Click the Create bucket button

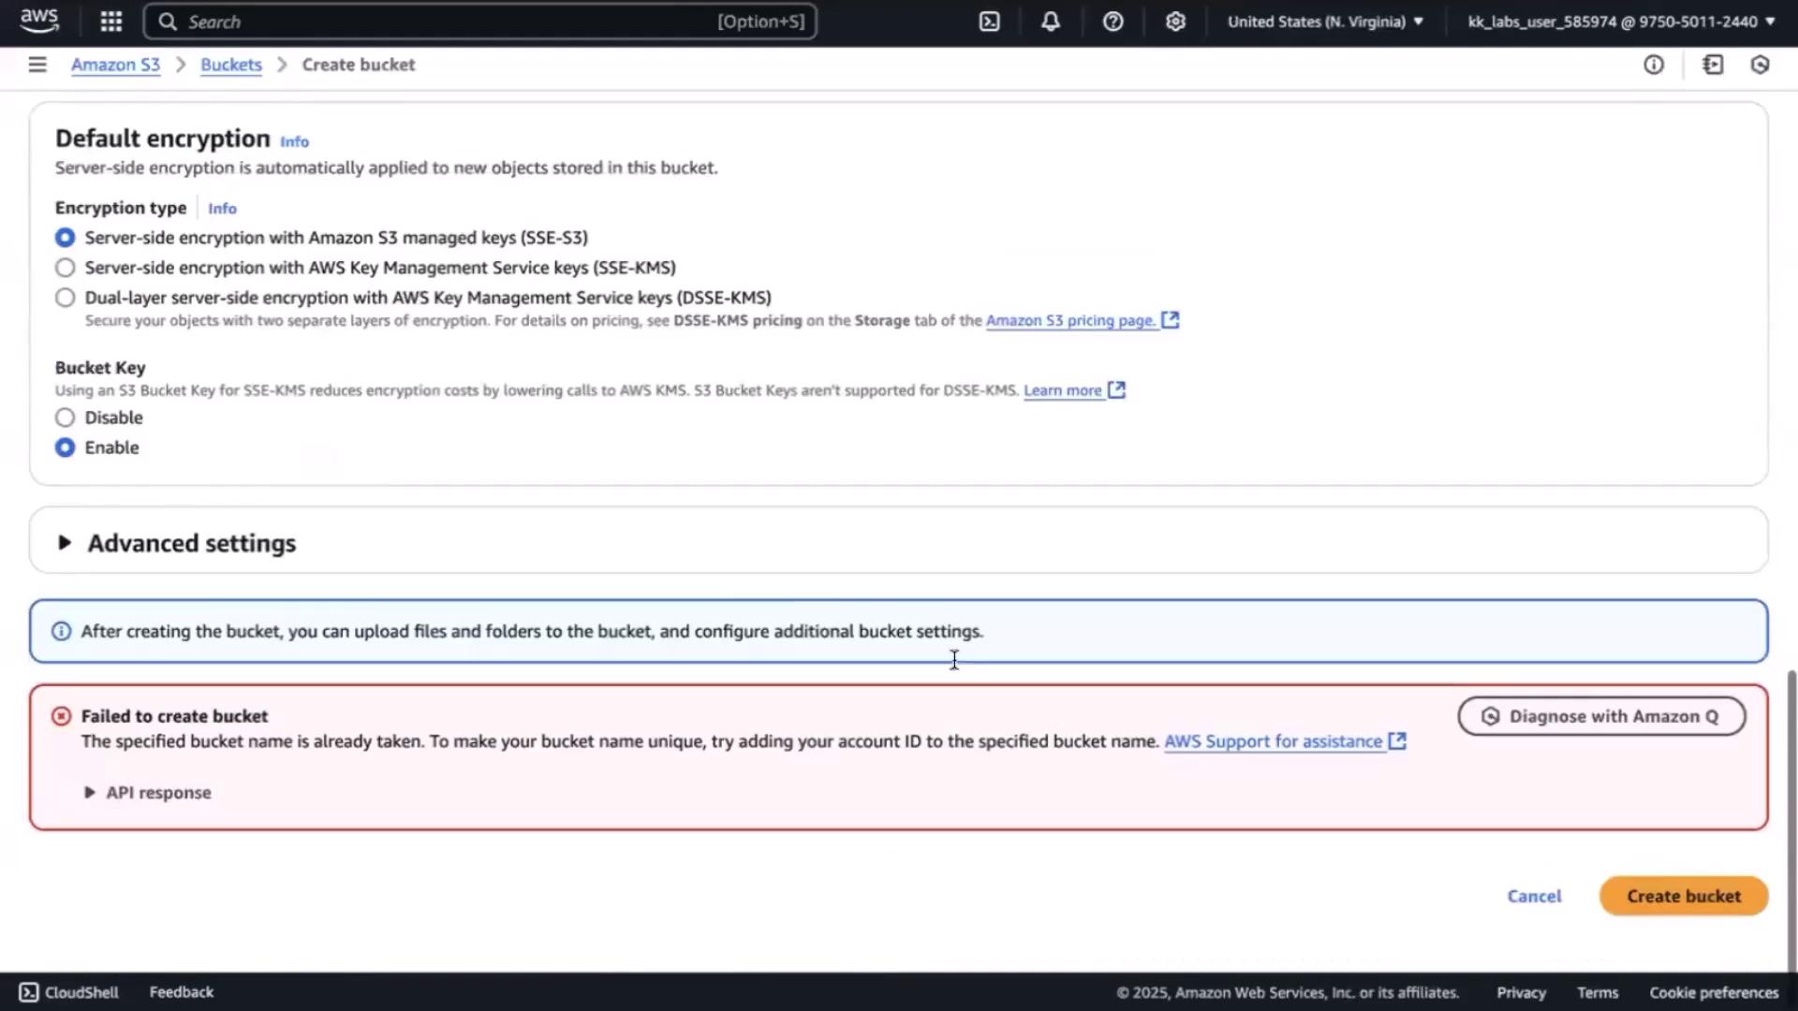click(x=1683, y=896)
